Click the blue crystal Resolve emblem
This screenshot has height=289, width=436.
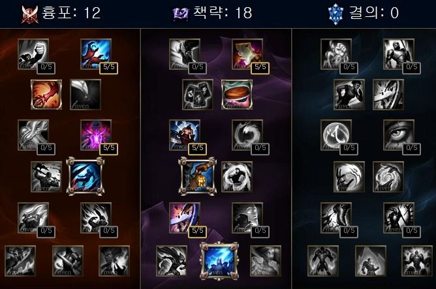click(336, 14)
